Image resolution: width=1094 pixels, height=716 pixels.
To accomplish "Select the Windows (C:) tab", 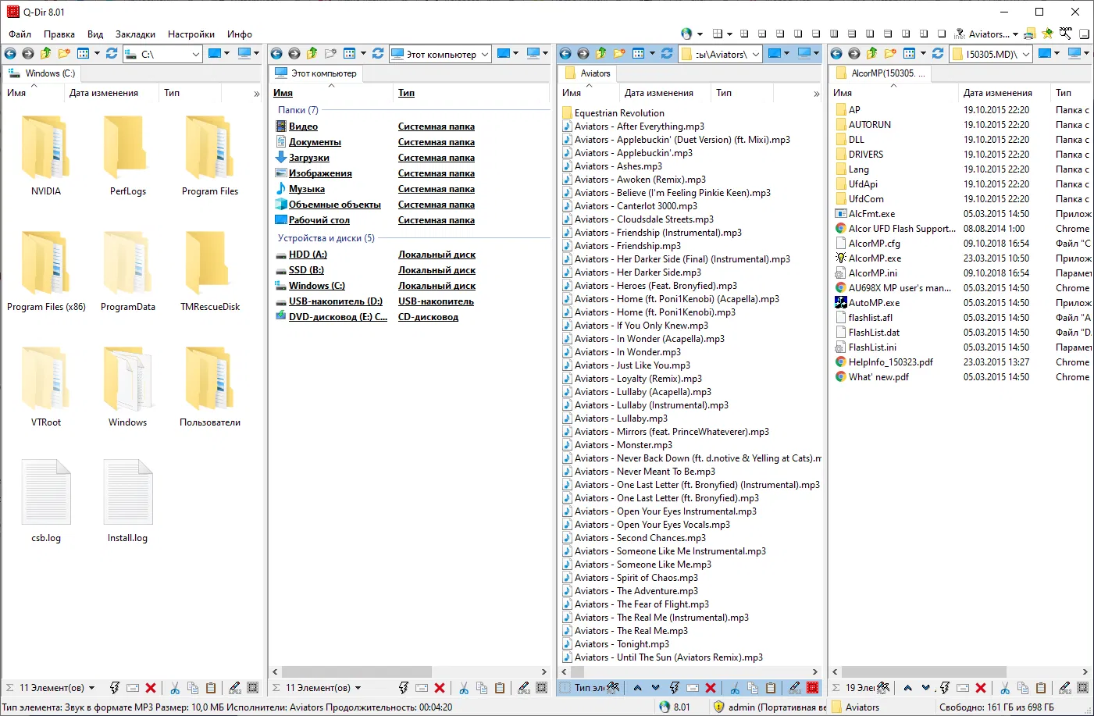I will tap(44, 73).
